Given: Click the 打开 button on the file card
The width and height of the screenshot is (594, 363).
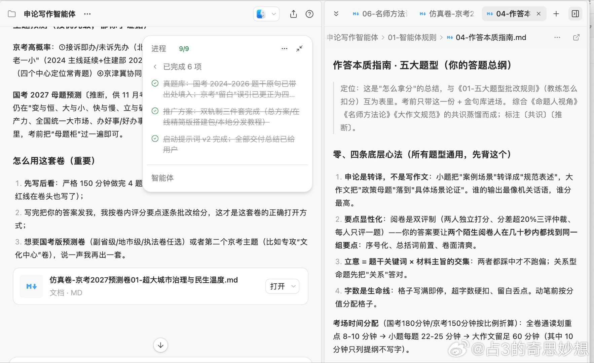Looking at the screenshot, I should [277, 286].
